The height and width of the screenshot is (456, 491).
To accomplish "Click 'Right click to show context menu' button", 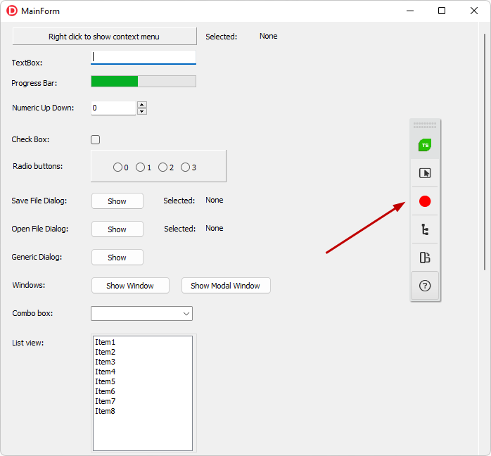I will point(105,37).
